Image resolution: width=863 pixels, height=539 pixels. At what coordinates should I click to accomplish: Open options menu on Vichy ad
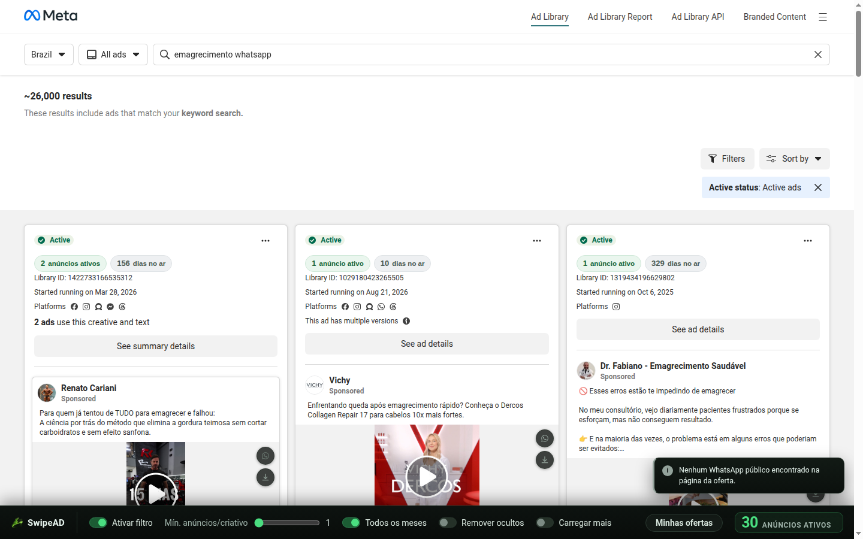click(x=537, y=241)
